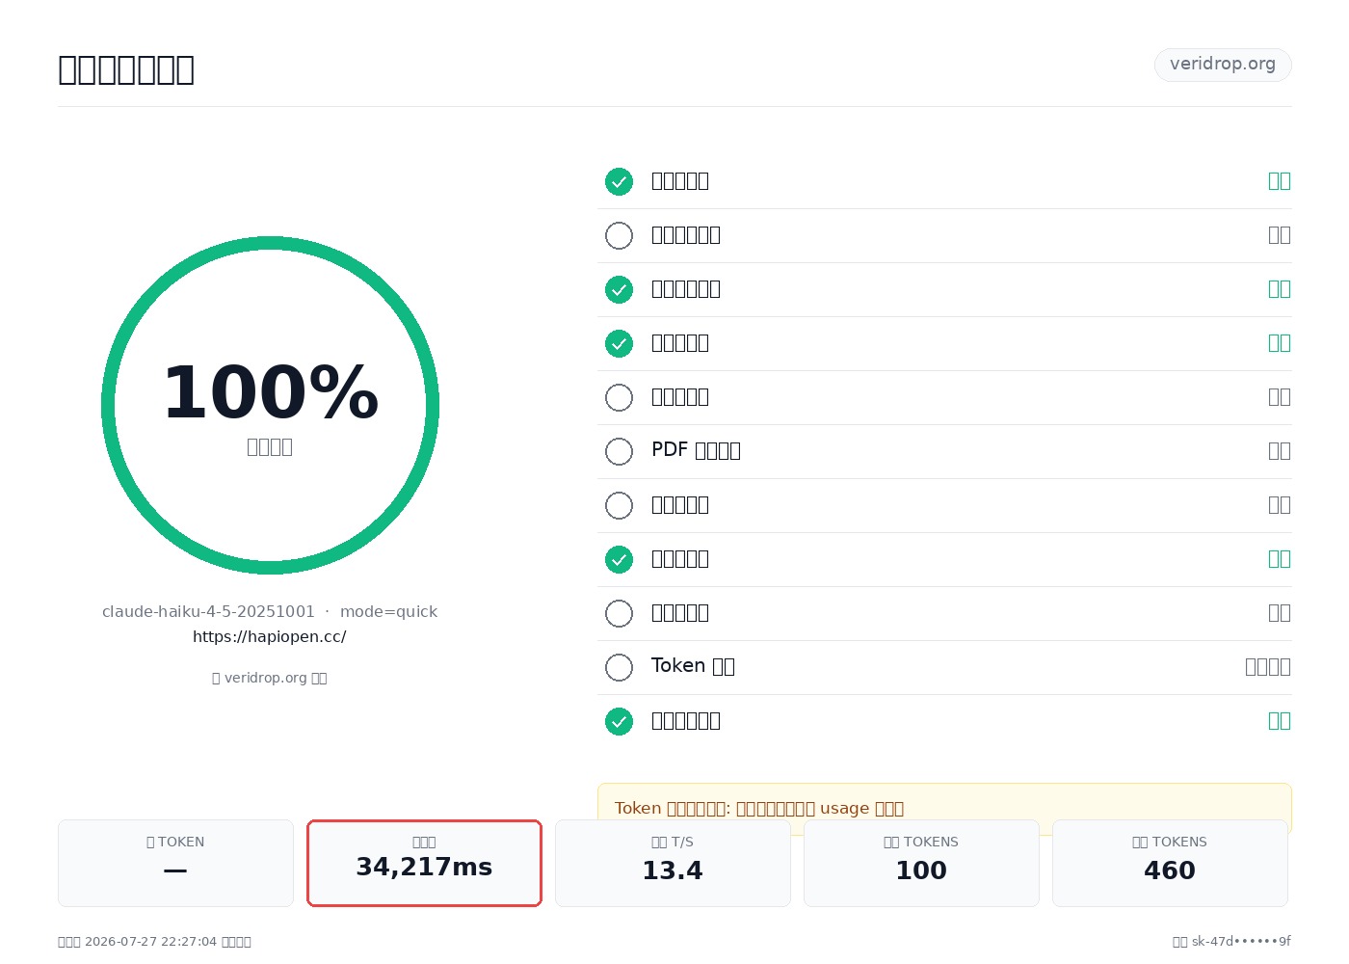This screenshot has width=1349, height=964.
Task: Select the highlighted 34,217ms latency card
Action: [424, 863]
